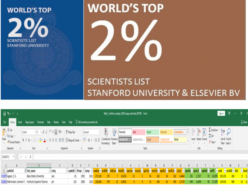Open the Calibri font name dropdown
248x185 pixels.
[35, 132]
